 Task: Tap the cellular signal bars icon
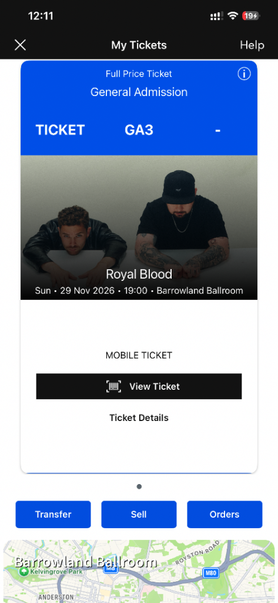216,16
